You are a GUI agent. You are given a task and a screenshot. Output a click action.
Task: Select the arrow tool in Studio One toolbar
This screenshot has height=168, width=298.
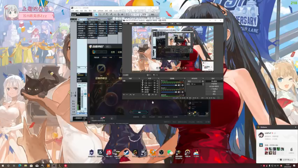[x=96, y=15]
